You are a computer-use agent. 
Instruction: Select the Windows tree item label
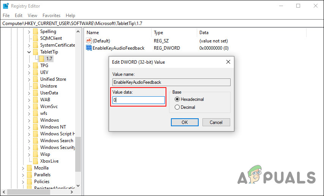[49, 120]
